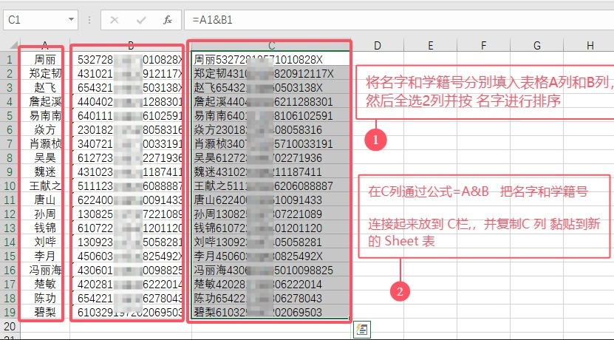Click column A cell reading 吴昊
This screenshot has height=340, width=614.
pos(45,158)
